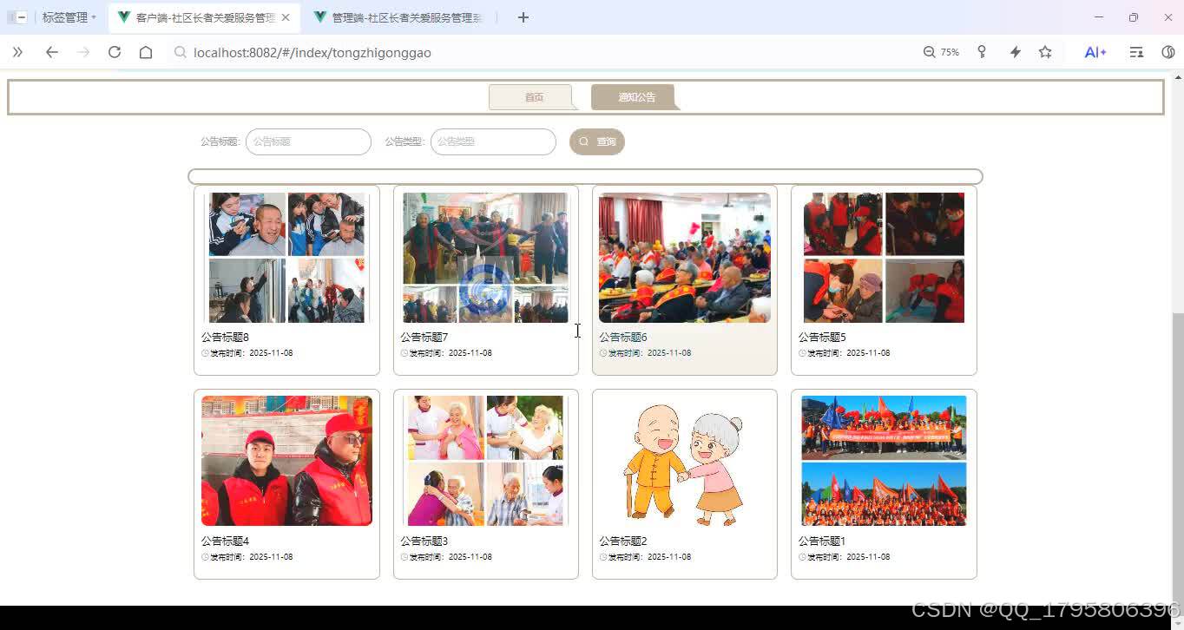
Task: Open 公告标题7 image thumbnail
Action: tap(485, 258)
